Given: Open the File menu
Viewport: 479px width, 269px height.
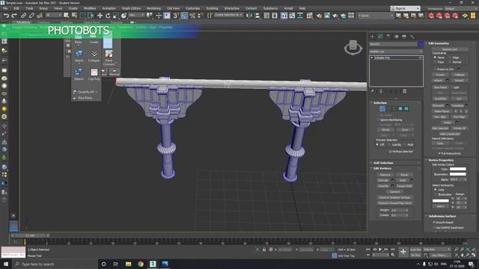Looking at the screenshot, I should (5, 8).
